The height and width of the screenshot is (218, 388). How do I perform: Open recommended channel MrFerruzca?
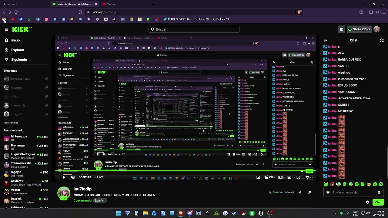(26, 138)
